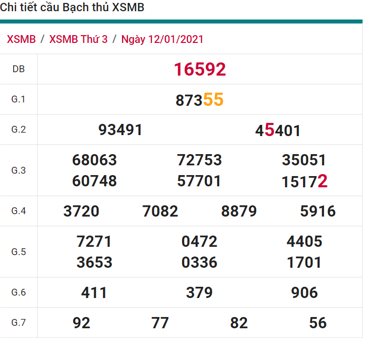Viewport: 365px width, 338px height.
Task: Select the G.1 prize number 87355
Action: [x=199, y=100]
